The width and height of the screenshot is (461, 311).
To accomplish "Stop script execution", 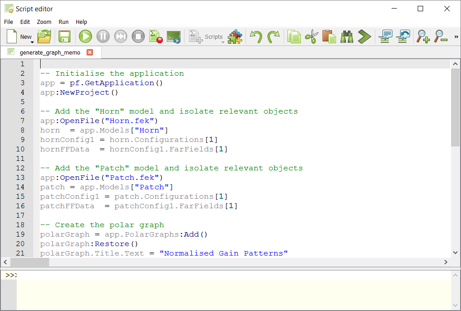I will click(x=138, y=37).
